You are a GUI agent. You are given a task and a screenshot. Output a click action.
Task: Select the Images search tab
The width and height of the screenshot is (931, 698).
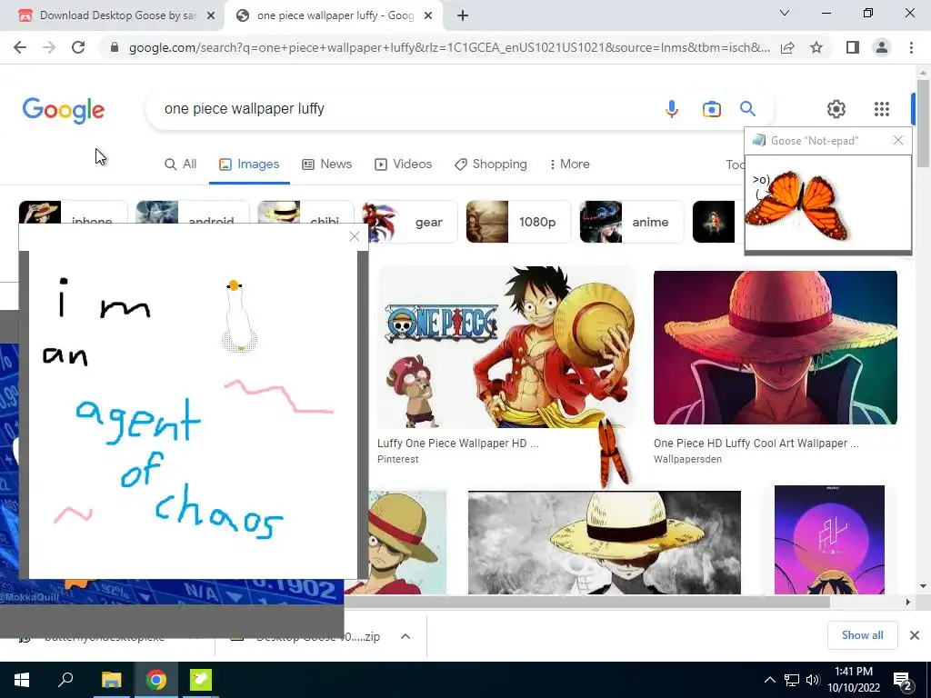[x=249, y=165]
